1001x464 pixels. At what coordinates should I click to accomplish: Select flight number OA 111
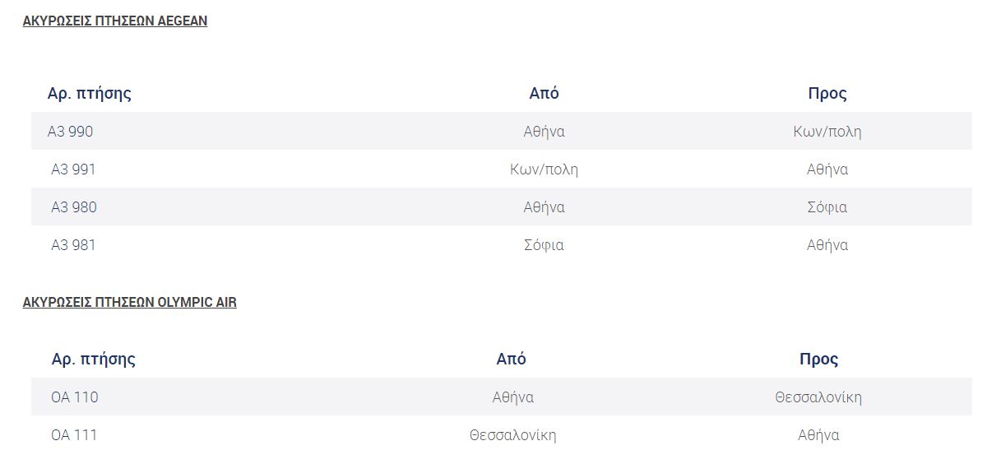(x=74, y=435)
